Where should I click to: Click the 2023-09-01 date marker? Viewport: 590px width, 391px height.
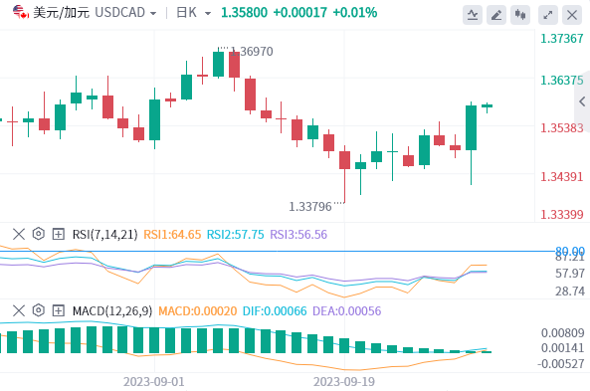click(154, 382)
